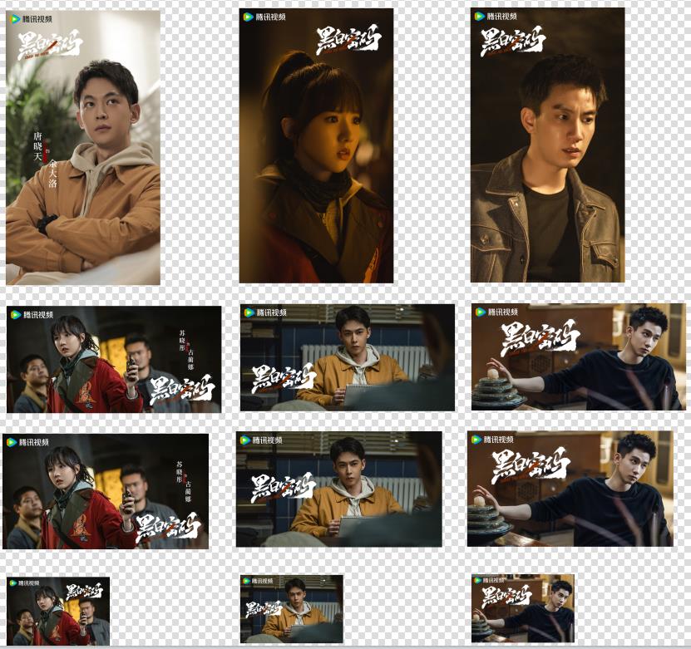This screenshot has width=691, height=649.
Task: Select second-row poster of girl in red jacket
Action: pos(114,359)
